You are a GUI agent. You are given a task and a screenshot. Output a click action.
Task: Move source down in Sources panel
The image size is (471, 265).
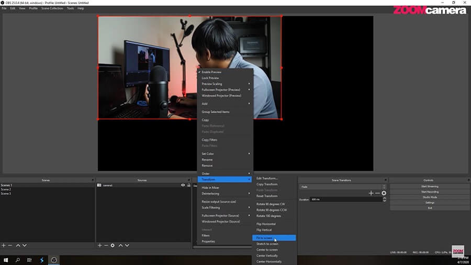pos(127,246)
